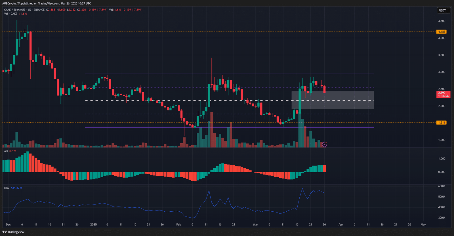Click the 3.000 level on the price axis
Viewport: 454px width, 236px height.
[442, 72]
